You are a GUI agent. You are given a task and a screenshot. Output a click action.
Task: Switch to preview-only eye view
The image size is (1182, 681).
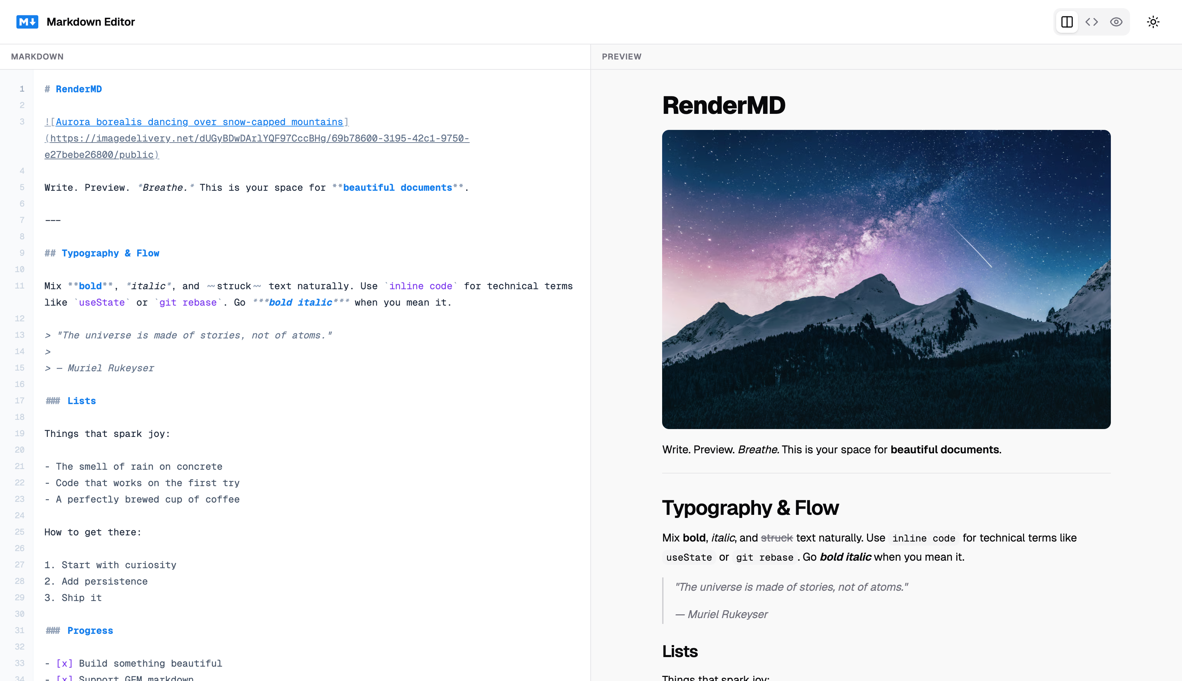(x=1116, y=22)
